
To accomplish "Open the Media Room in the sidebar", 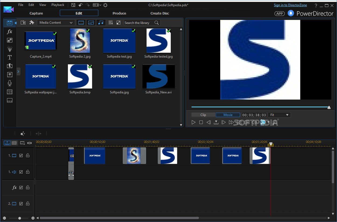I will 10,23.
